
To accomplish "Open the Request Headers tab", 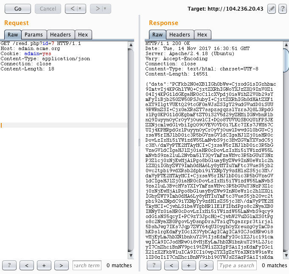I will pyautogui.click(x=60, y=35).
